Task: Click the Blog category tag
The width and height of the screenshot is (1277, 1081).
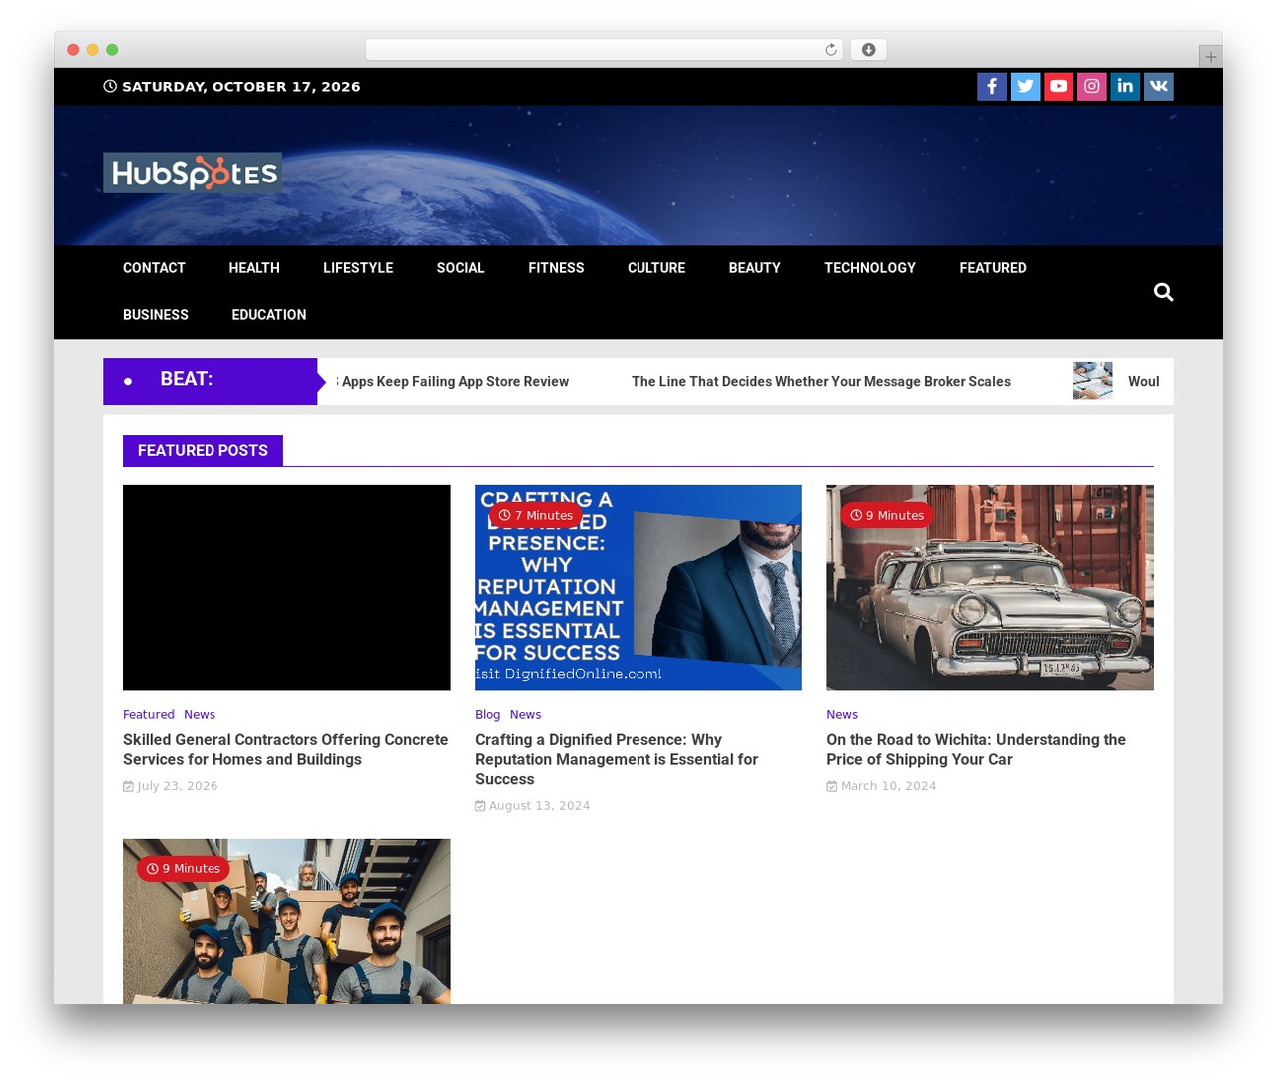Action: tap(488, 715)
